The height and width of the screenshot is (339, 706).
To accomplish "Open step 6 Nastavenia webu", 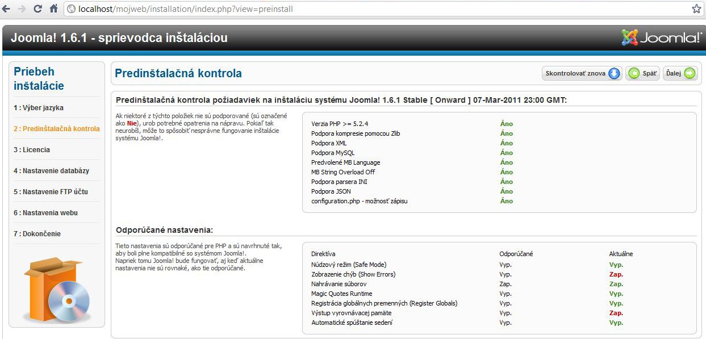I will pyautogui.click(x=45, y=213).
